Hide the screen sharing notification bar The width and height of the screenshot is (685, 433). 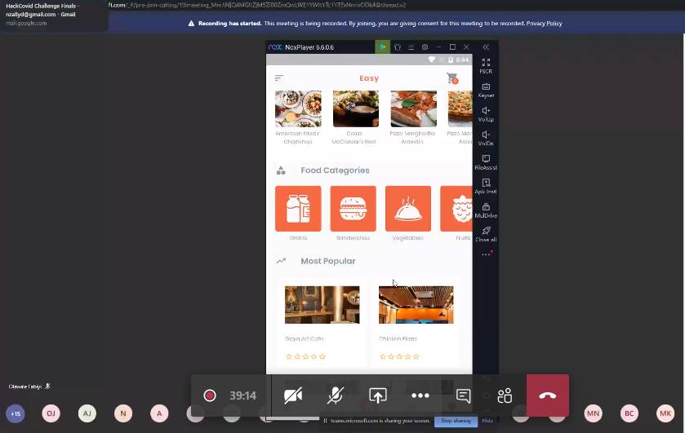click(487, 421)
